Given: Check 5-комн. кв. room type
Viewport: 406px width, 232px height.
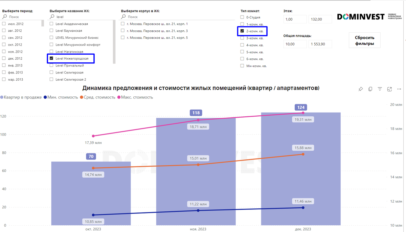Looking at the screenshot, I should (x=242, y=52).
